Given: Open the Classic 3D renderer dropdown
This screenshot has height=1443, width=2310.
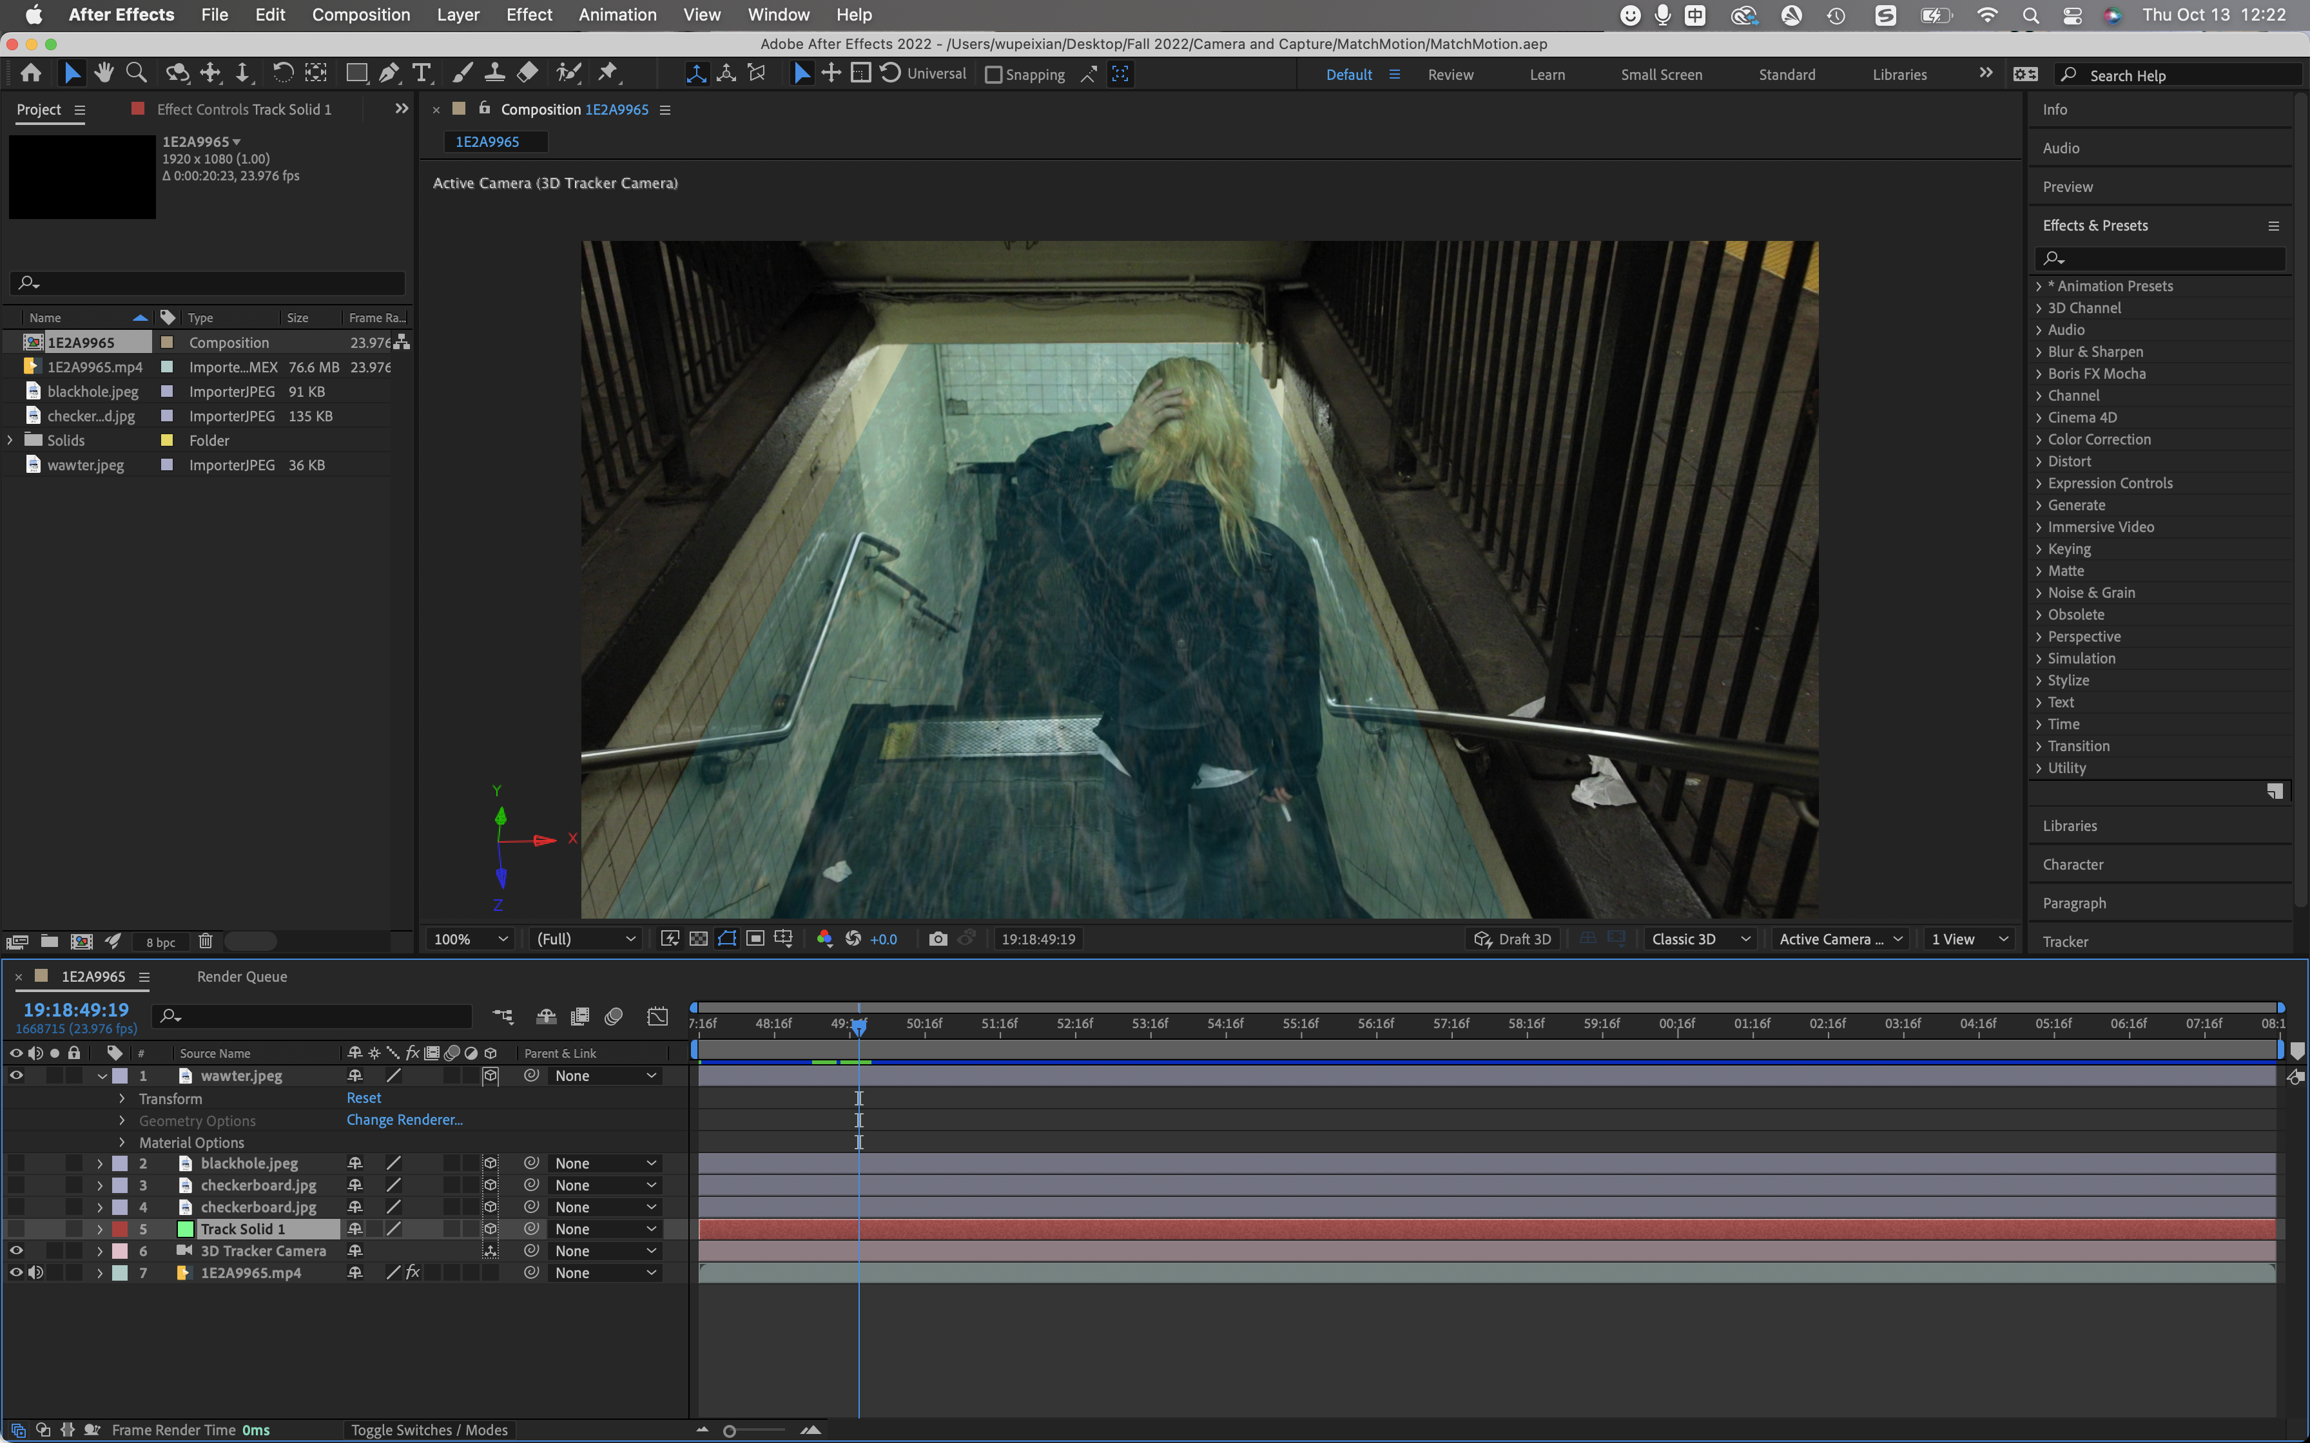Looking at the screenshot, I should click(x=1700, y=939).
